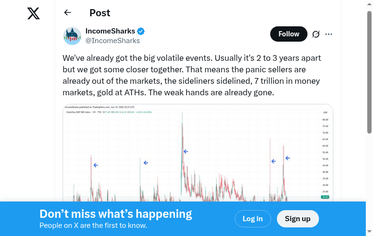Screen dimensions: 373x236
Task: Open Grok actions icon beside Follow
Action: pos(316,34)
